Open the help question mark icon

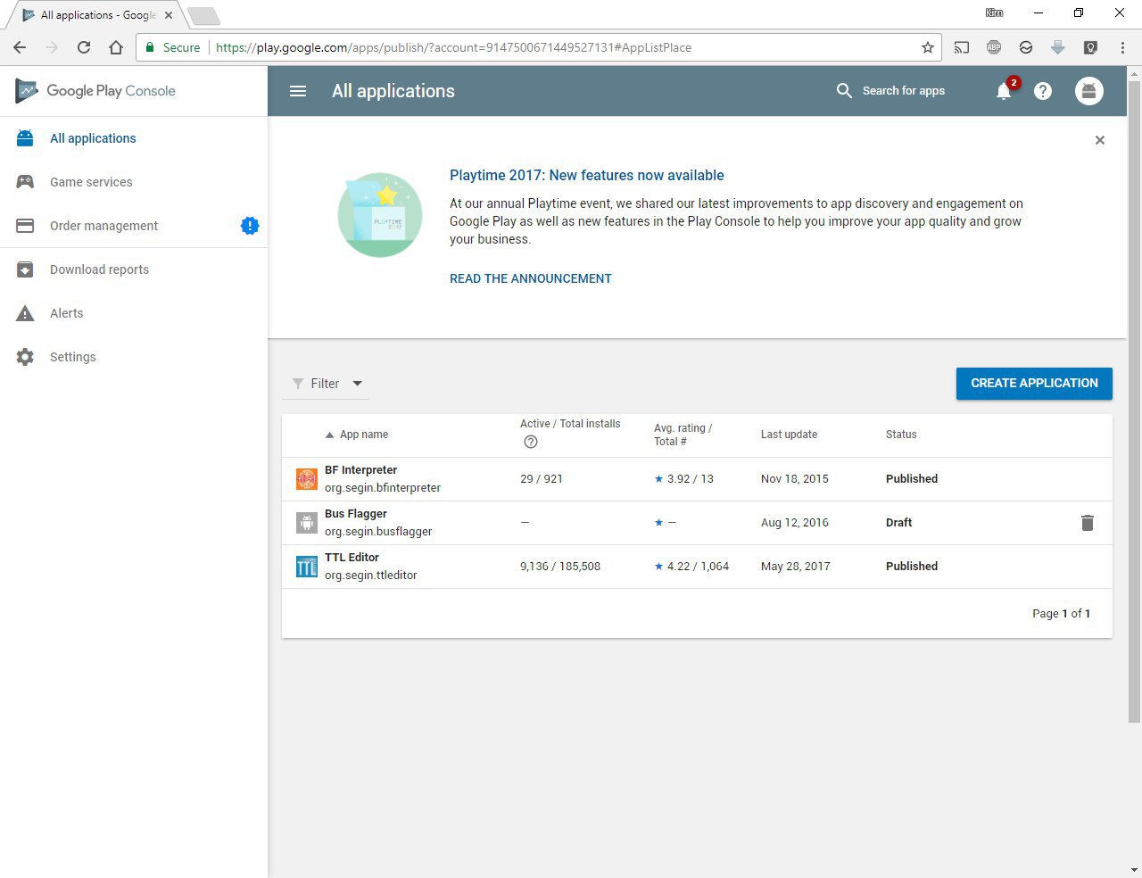pos(1043,91)
